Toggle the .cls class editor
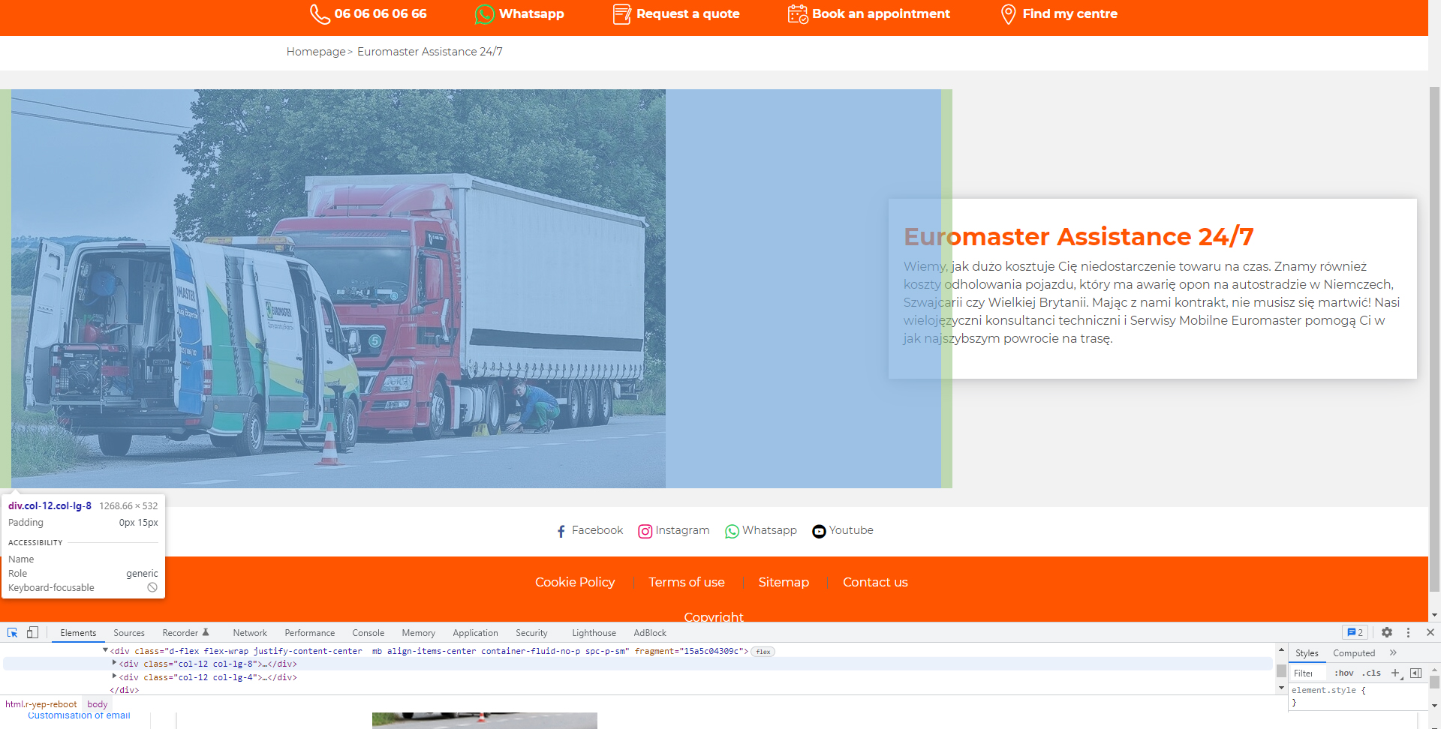Screen dimensions: 1441x729 point(1371,673)
